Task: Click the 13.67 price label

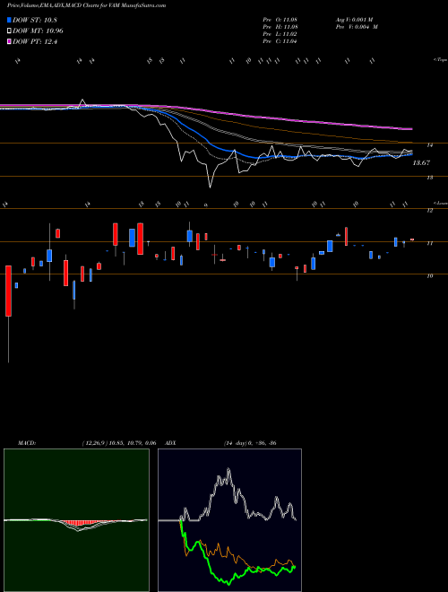Action: (x=421, y=162)
